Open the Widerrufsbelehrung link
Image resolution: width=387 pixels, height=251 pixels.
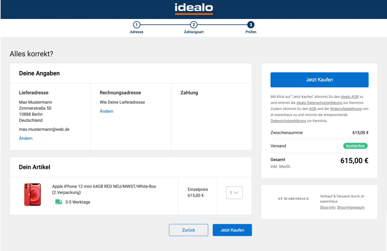tap(346, 109)
